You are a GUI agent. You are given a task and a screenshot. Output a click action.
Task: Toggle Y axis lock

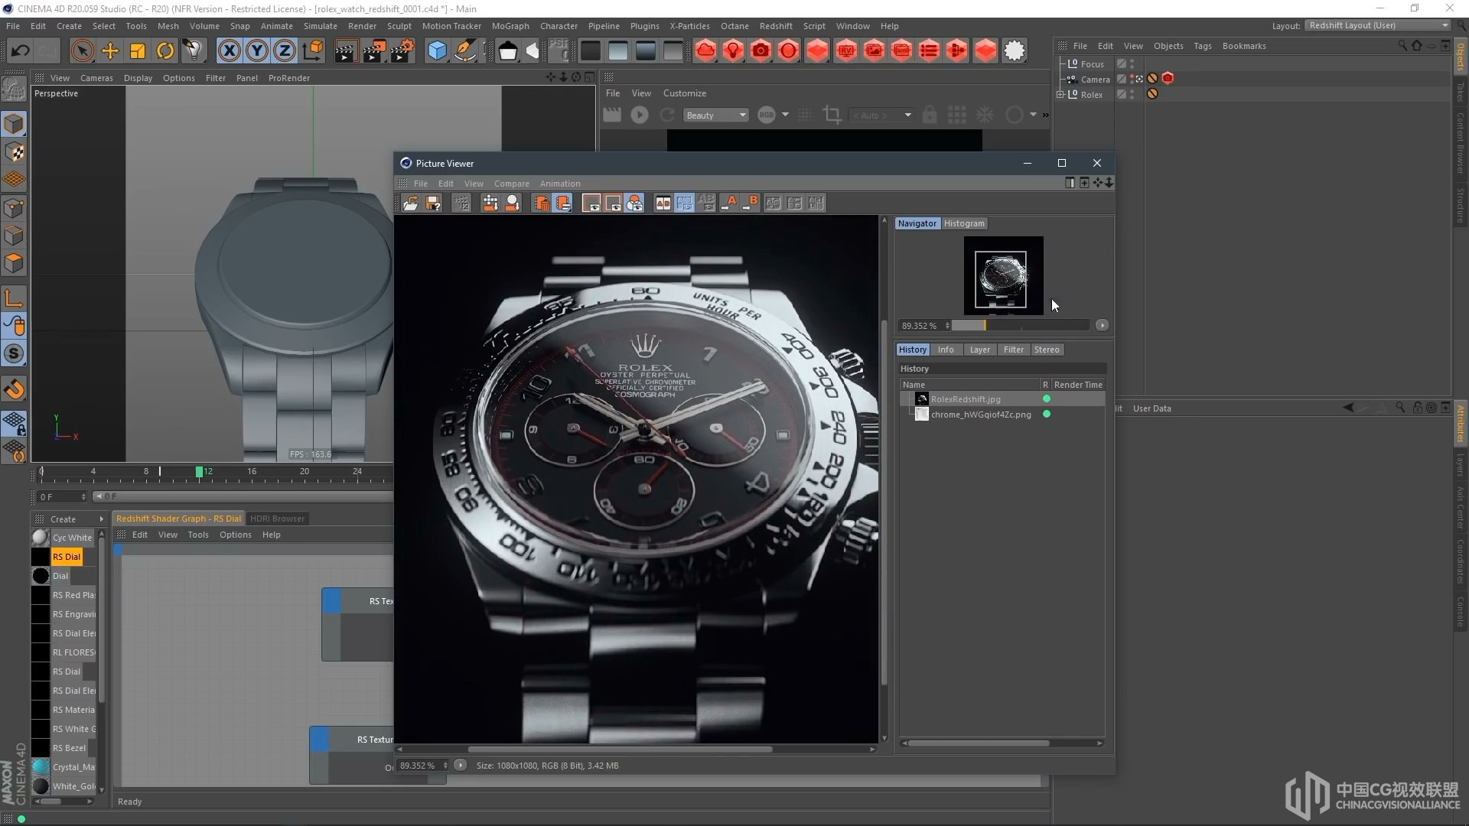(x=257, y=51)
